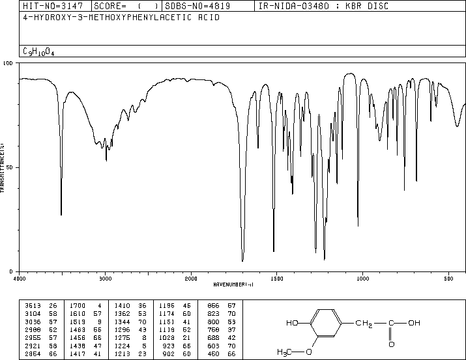Click the 2000 wavenumber axis label
466x360 pixels.
[191, 279]
